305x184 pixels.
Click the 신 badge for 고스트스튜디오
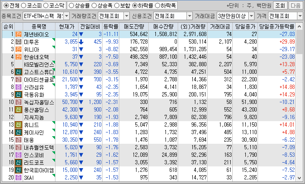point(18,72)
